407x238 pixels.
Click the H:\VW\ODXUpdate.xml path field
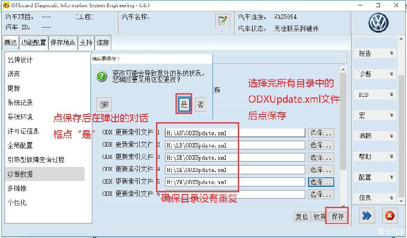click(235, 182)
